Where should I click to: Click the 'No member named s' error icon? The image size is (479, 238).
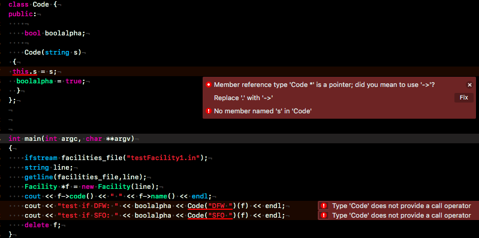209,111
